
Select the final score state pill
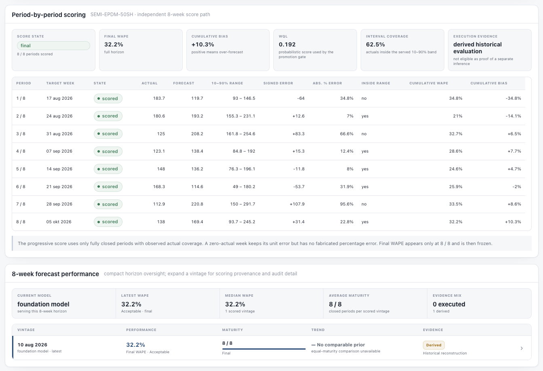point(53,46)
